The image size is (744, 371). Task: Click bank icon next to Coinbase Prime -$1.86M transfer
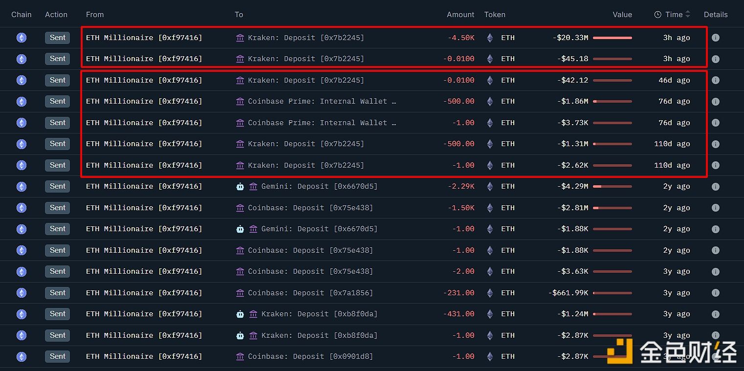[240, 101]
